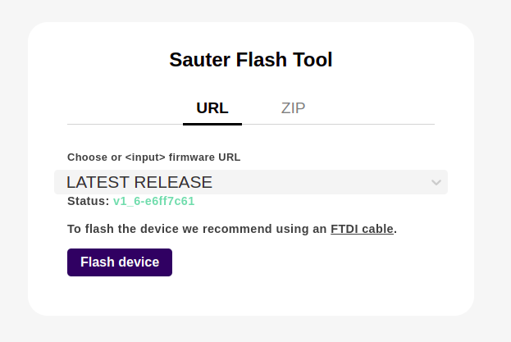Screen dimensions: 511x342
Task: Click the "<input>" word in firmware label
Action: coord(145,157)
